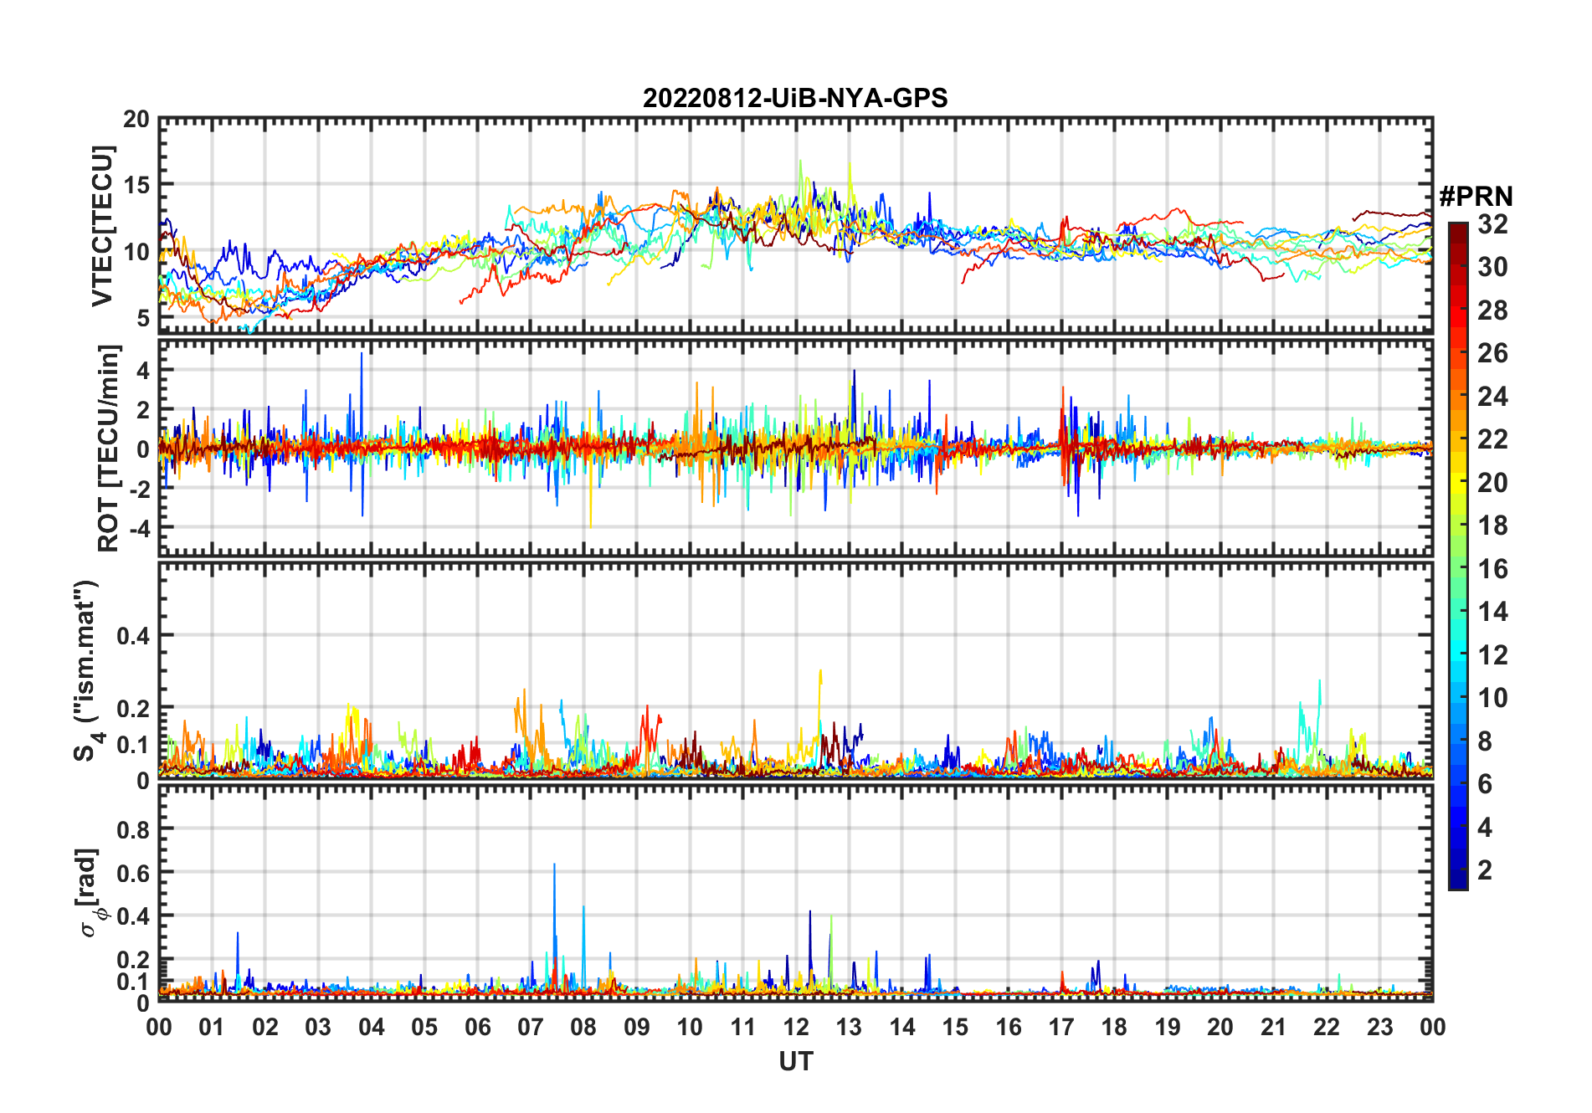Screen dimensions: 1592x1113
Task: Select sigma-phi axis tick label 0.4
Action: click(133, 916)
